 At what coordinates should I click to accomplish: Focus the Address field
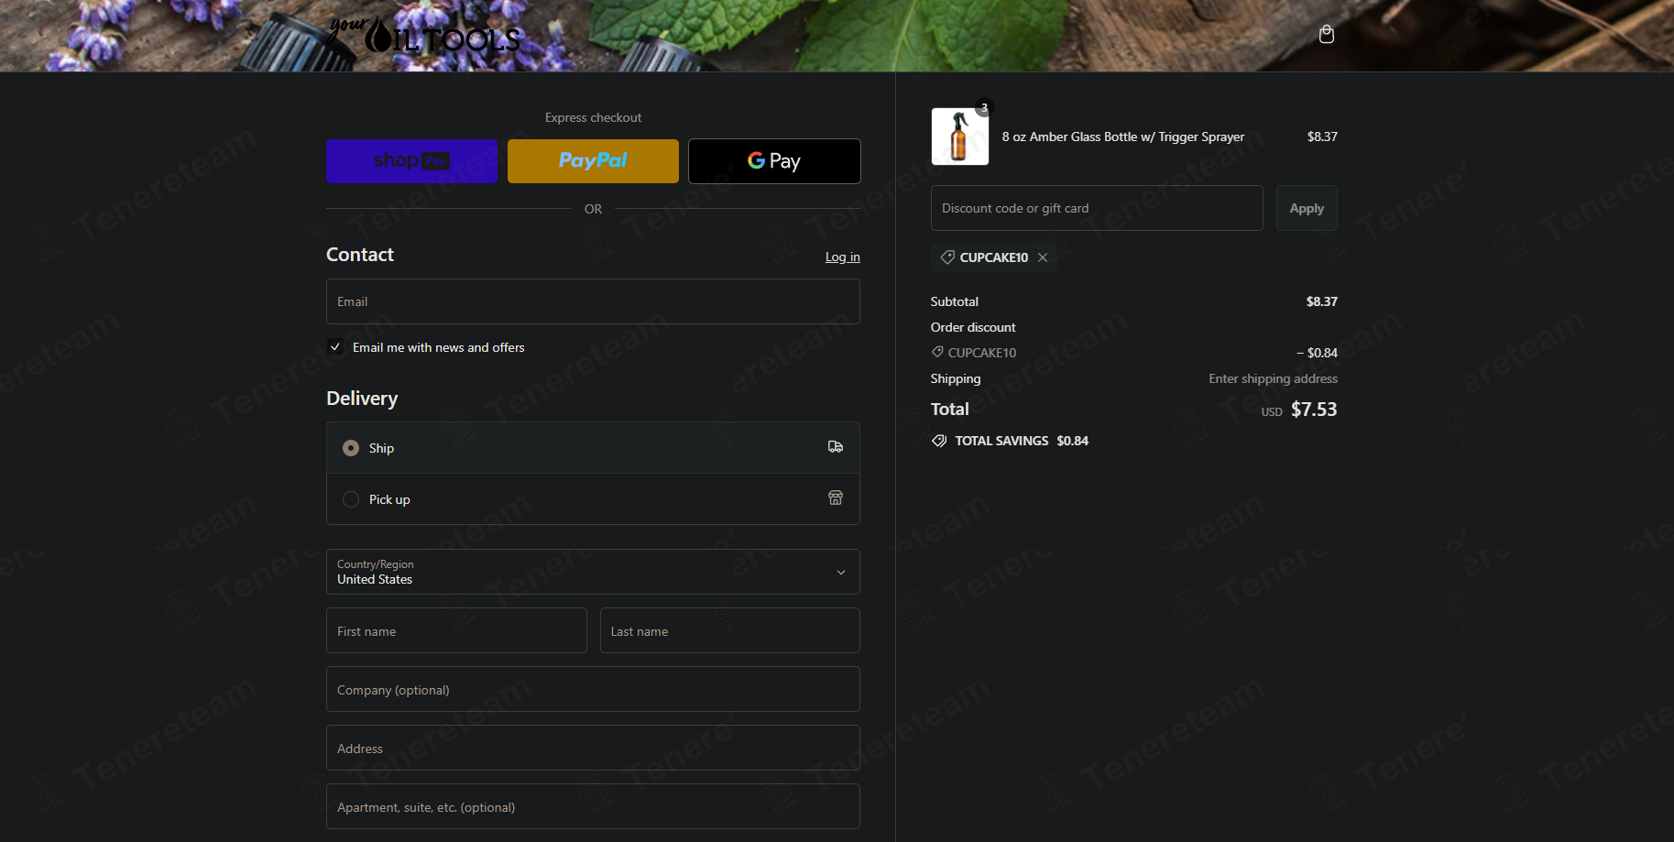(593, 748)
